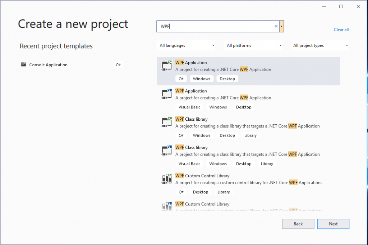Click the VB WPF Class library icon
368x245 pixels.
(x=166, y=151)
